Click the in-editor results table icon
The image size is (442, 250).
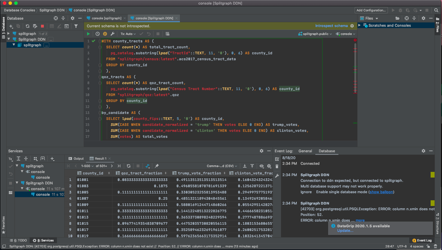(x=167, y=34)
